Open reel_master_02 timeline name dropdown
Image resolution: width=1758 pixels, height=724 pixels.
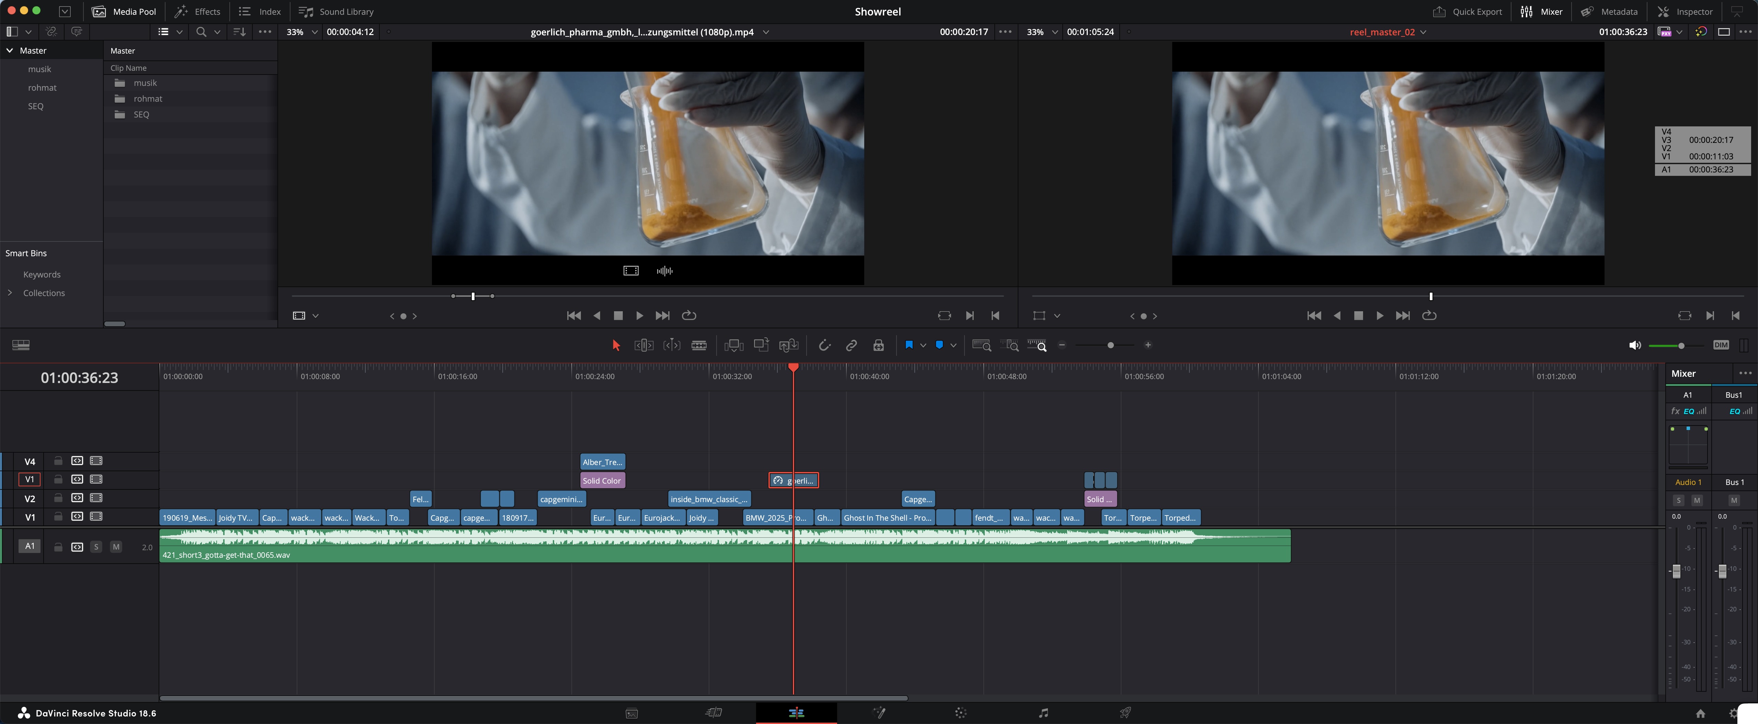click(1423, 32)
